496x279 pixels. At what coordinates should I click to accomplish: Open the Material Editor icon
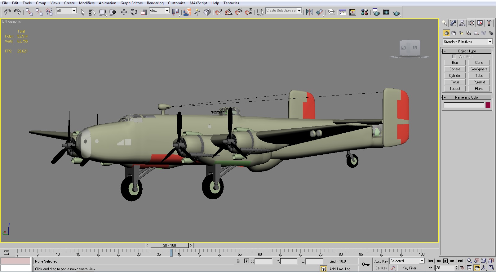(365, 12)
